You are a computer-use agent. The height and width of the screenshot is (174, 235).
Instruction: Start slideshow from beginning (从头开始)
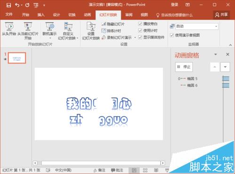tap(9, 29)
